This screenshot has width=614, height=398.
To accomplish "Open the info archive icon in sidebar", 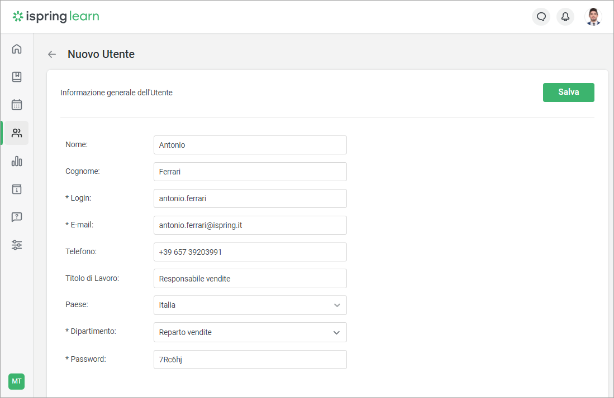I will click(17, 189).
